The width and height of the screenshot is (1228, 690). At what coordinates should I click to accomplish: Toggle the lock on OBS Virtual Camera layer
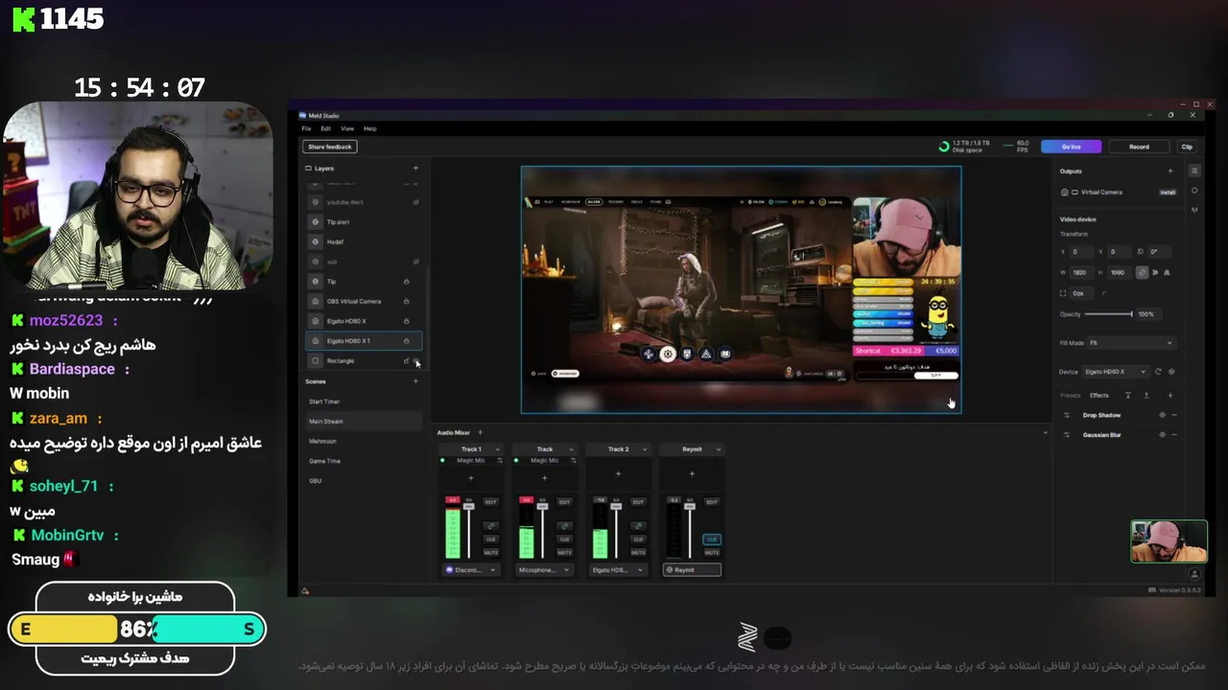[406, 301]
